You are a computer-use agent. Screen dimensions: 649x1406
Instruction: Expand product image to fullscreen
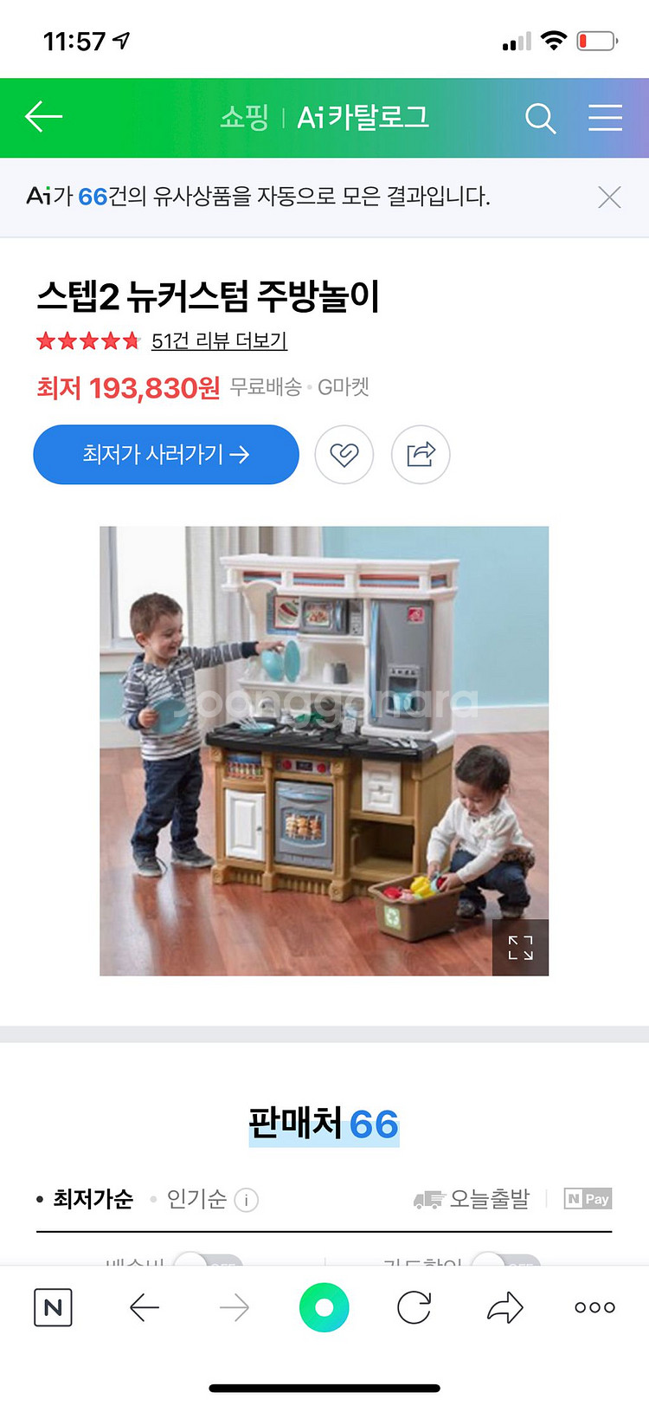click(x=520, y=947)
